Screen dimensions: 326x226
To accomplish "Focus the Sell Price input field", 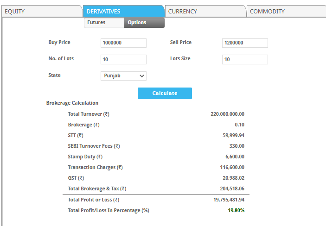I will 245,43.
